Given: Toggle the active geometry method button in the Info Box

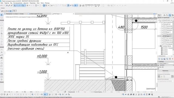Looking at the screenshot, I should [10, 11].
